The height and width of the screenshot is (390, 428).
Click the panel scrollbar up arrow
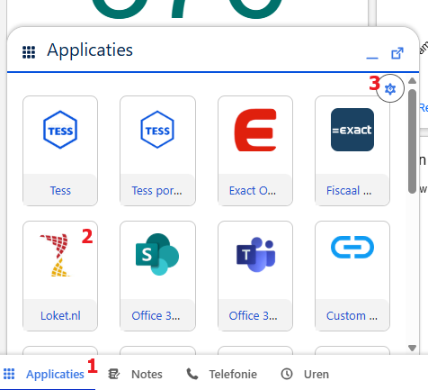(413, 80)
